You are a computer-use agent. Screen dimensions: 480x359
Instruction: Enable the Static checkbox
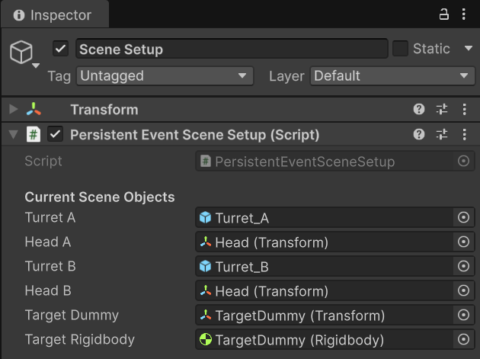(400, 49)
